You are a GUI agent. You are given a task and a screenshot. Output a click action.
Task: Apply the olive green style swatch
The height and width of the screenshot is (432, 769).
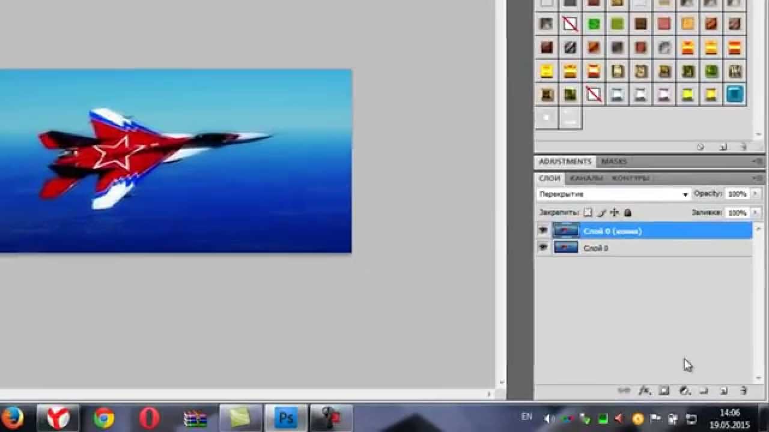click(617, 24)
